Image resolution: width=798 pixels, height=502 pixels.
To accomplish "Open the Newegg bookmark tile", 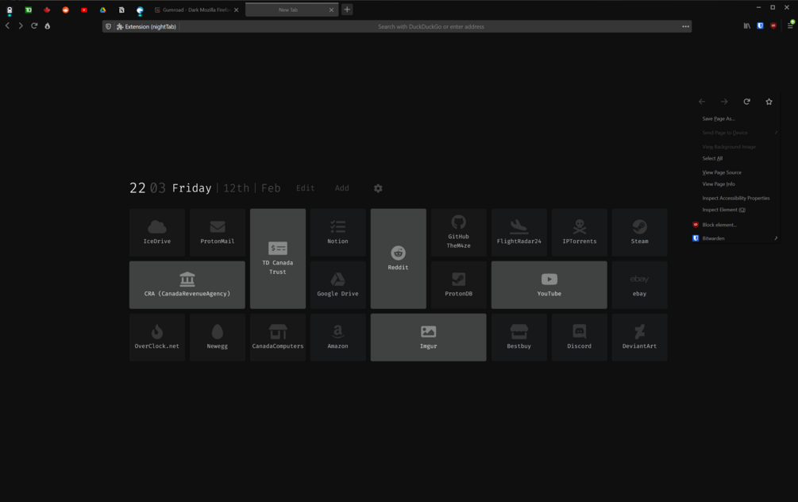I will 218,337.
